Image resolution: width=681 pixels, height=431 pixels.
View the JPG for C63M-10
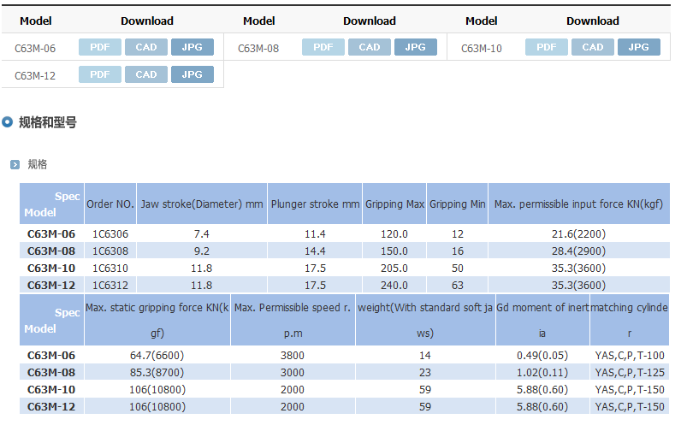[639, 47]
